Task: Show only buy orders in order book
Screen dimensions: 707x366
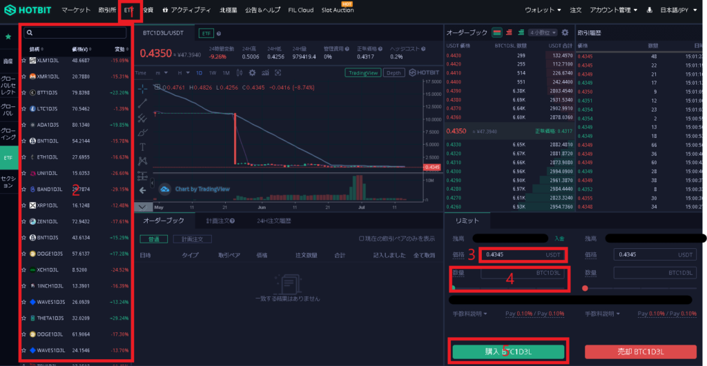Action: (521, 32)
